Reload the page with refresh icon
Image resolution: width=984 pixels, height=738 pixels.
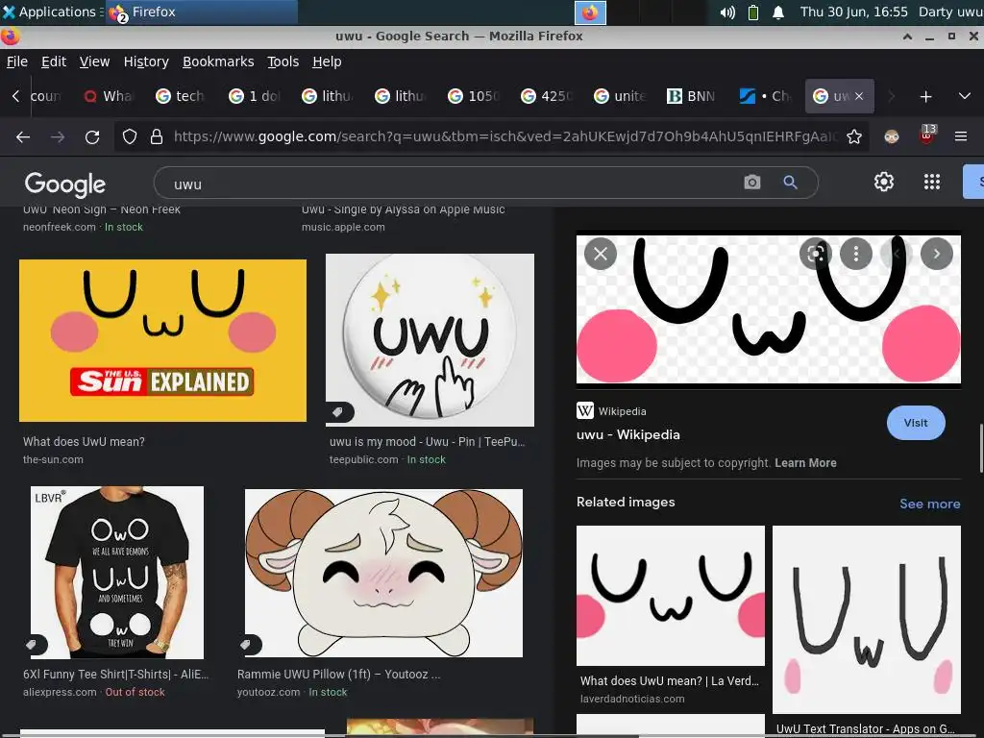92,136
